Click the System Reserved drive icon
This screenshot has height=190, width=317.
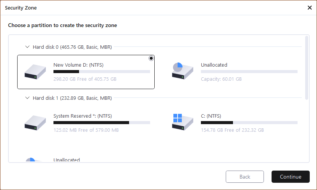tap(35, 123)
